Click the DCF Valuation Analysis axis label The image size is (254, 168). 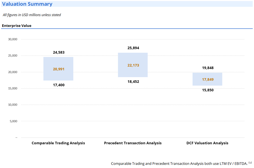pyautogui.click(x=207, y=143)
